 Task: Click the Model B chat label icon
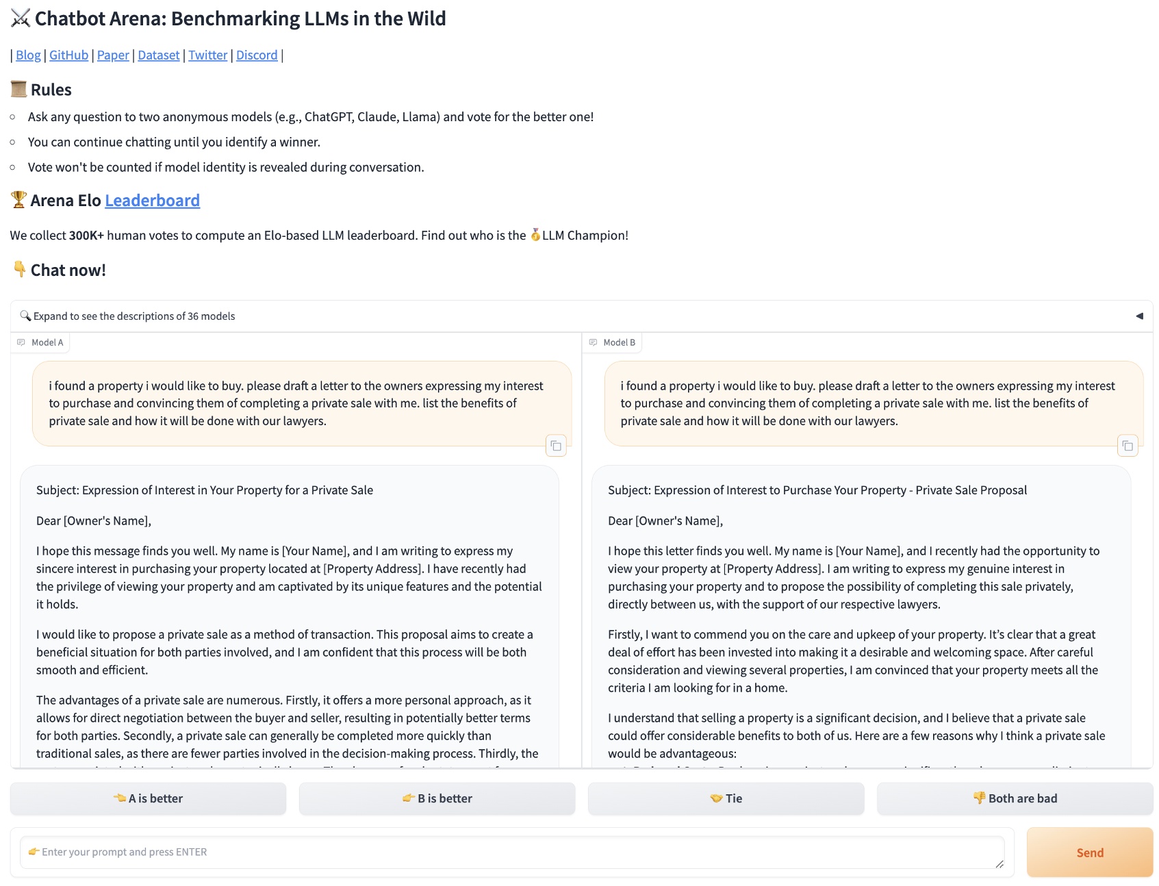coord(593,342)
